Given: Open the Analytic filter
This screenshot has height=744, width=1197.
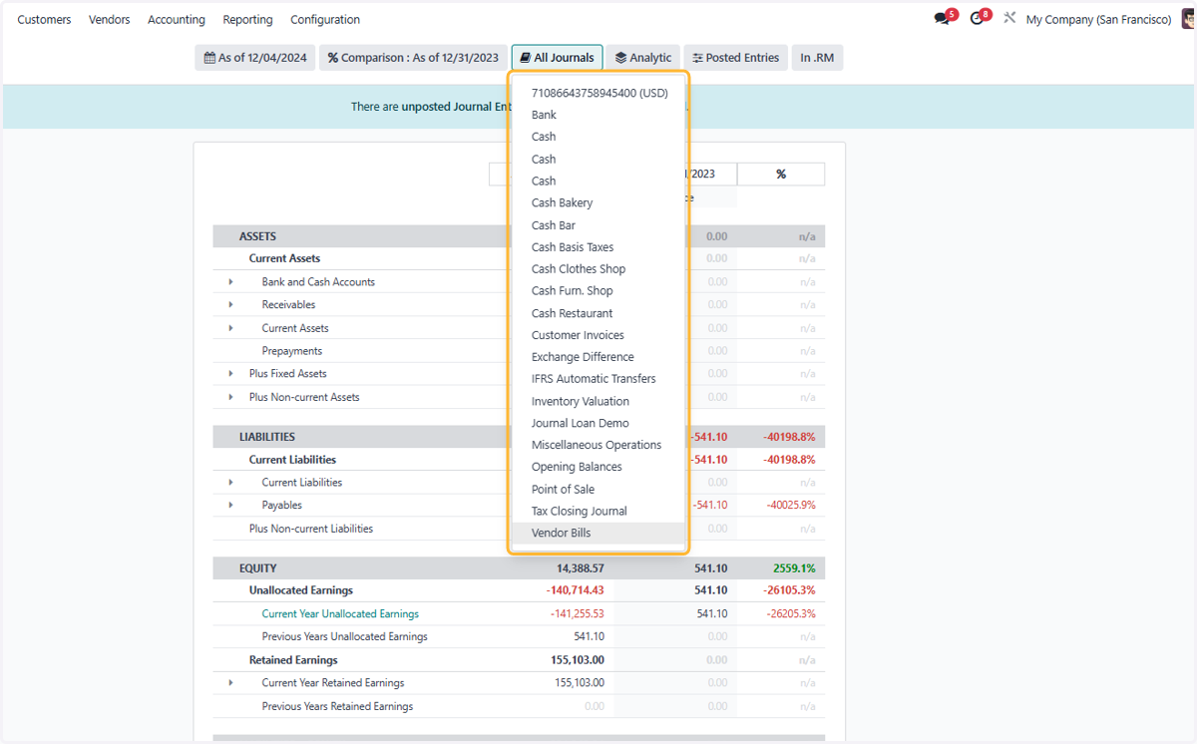Looking at the screenshot, I should [x=643, y=58].
